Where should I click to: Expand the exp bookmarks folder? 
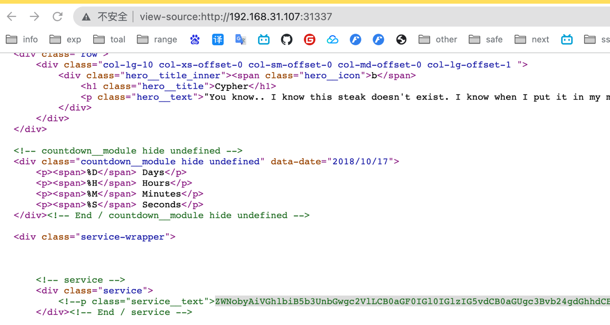(x=66, y=39)
